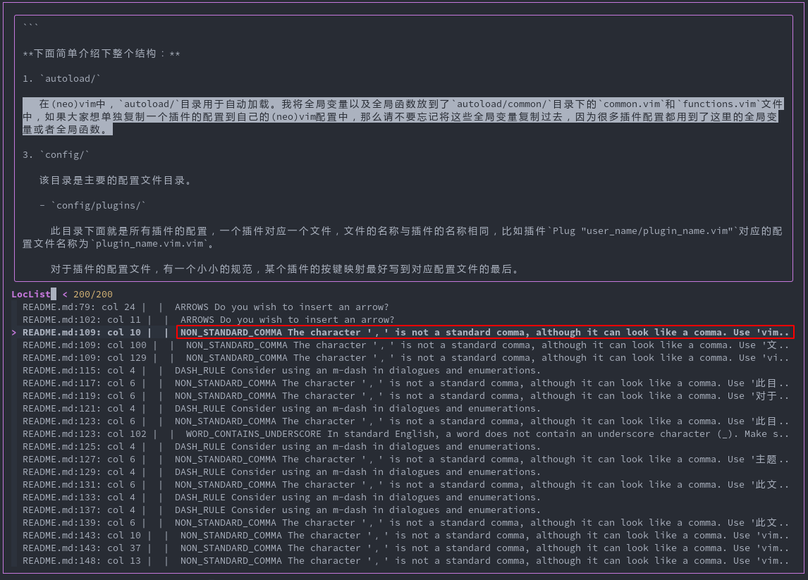The height and width of the screenshot is (580, 808).
Task: Go to entry README.md:143 col 37
Action: [405, 548]
